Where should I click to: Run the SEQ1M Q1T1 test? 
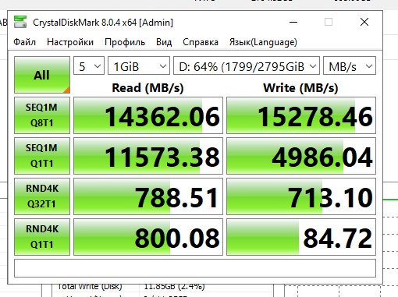42,156
